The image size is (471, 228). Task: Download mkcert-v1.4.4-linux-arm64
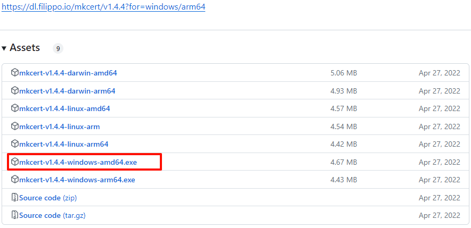pos(64,144)
